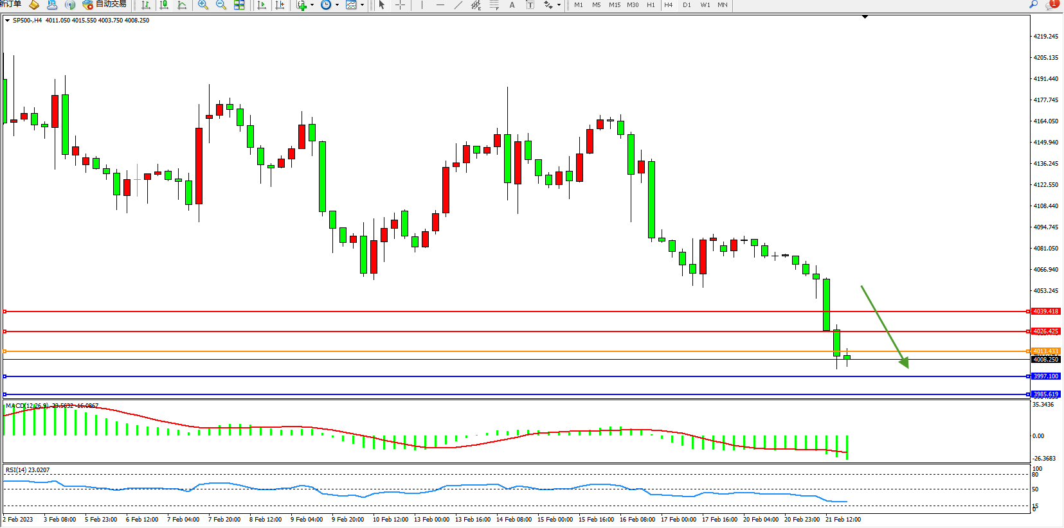The height and width of the screenshot is (528, 1064).
Task: Toggle the chart shift option
Action: [280, 5]
